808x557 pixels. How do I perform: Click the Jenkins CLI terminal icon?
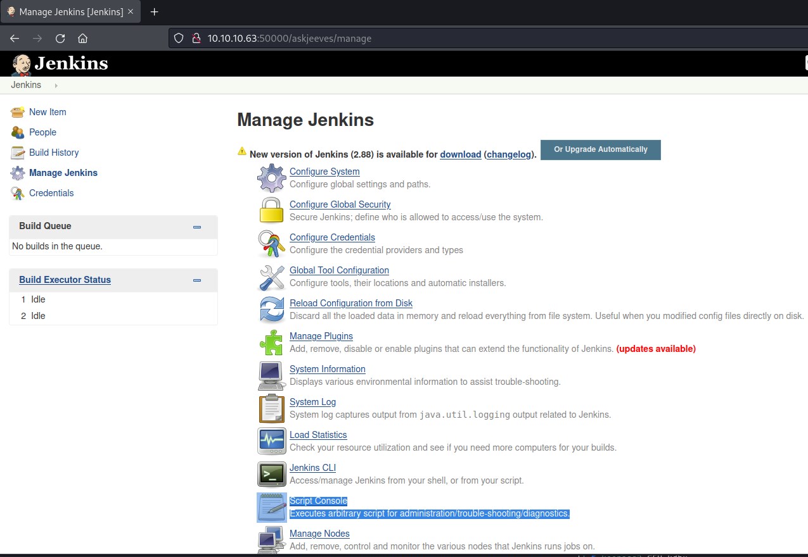click(x=272, y=474)
